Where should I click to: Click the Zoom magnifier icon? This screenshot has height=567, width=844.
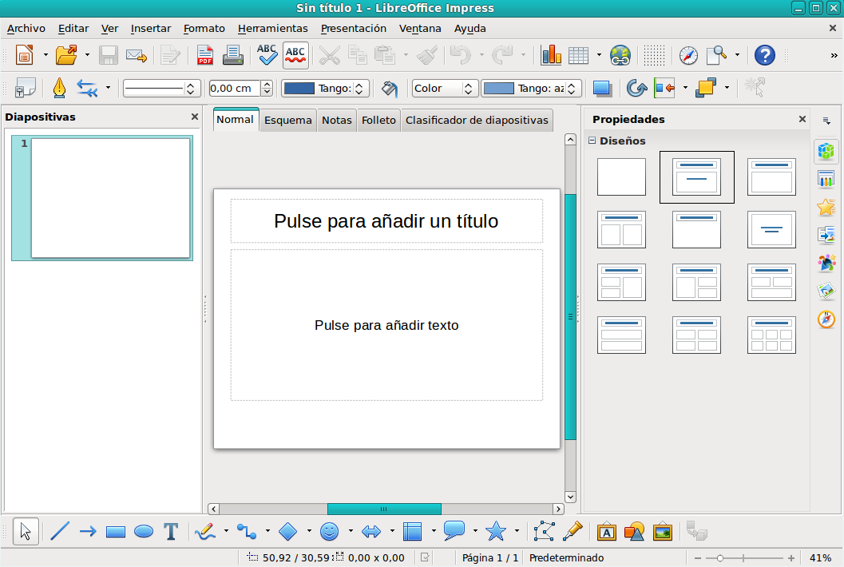[716, 55]
